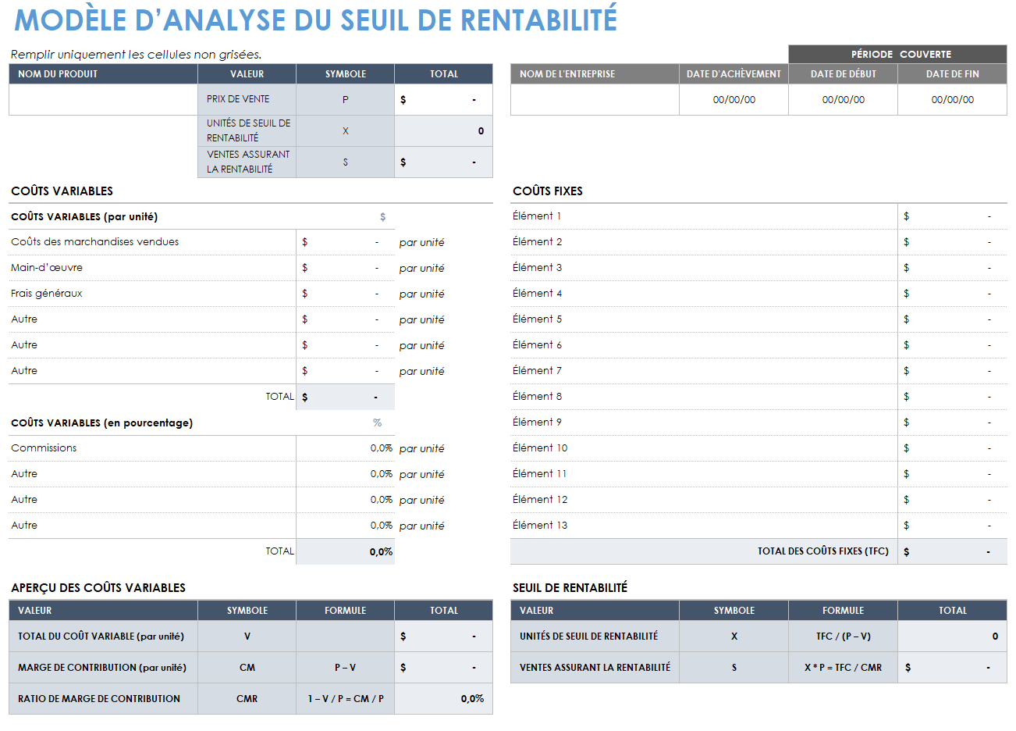Select the NOM DE L'ENTREPRISE input cell
This screenshot has width=1016, height=731.
pos(595,100)
